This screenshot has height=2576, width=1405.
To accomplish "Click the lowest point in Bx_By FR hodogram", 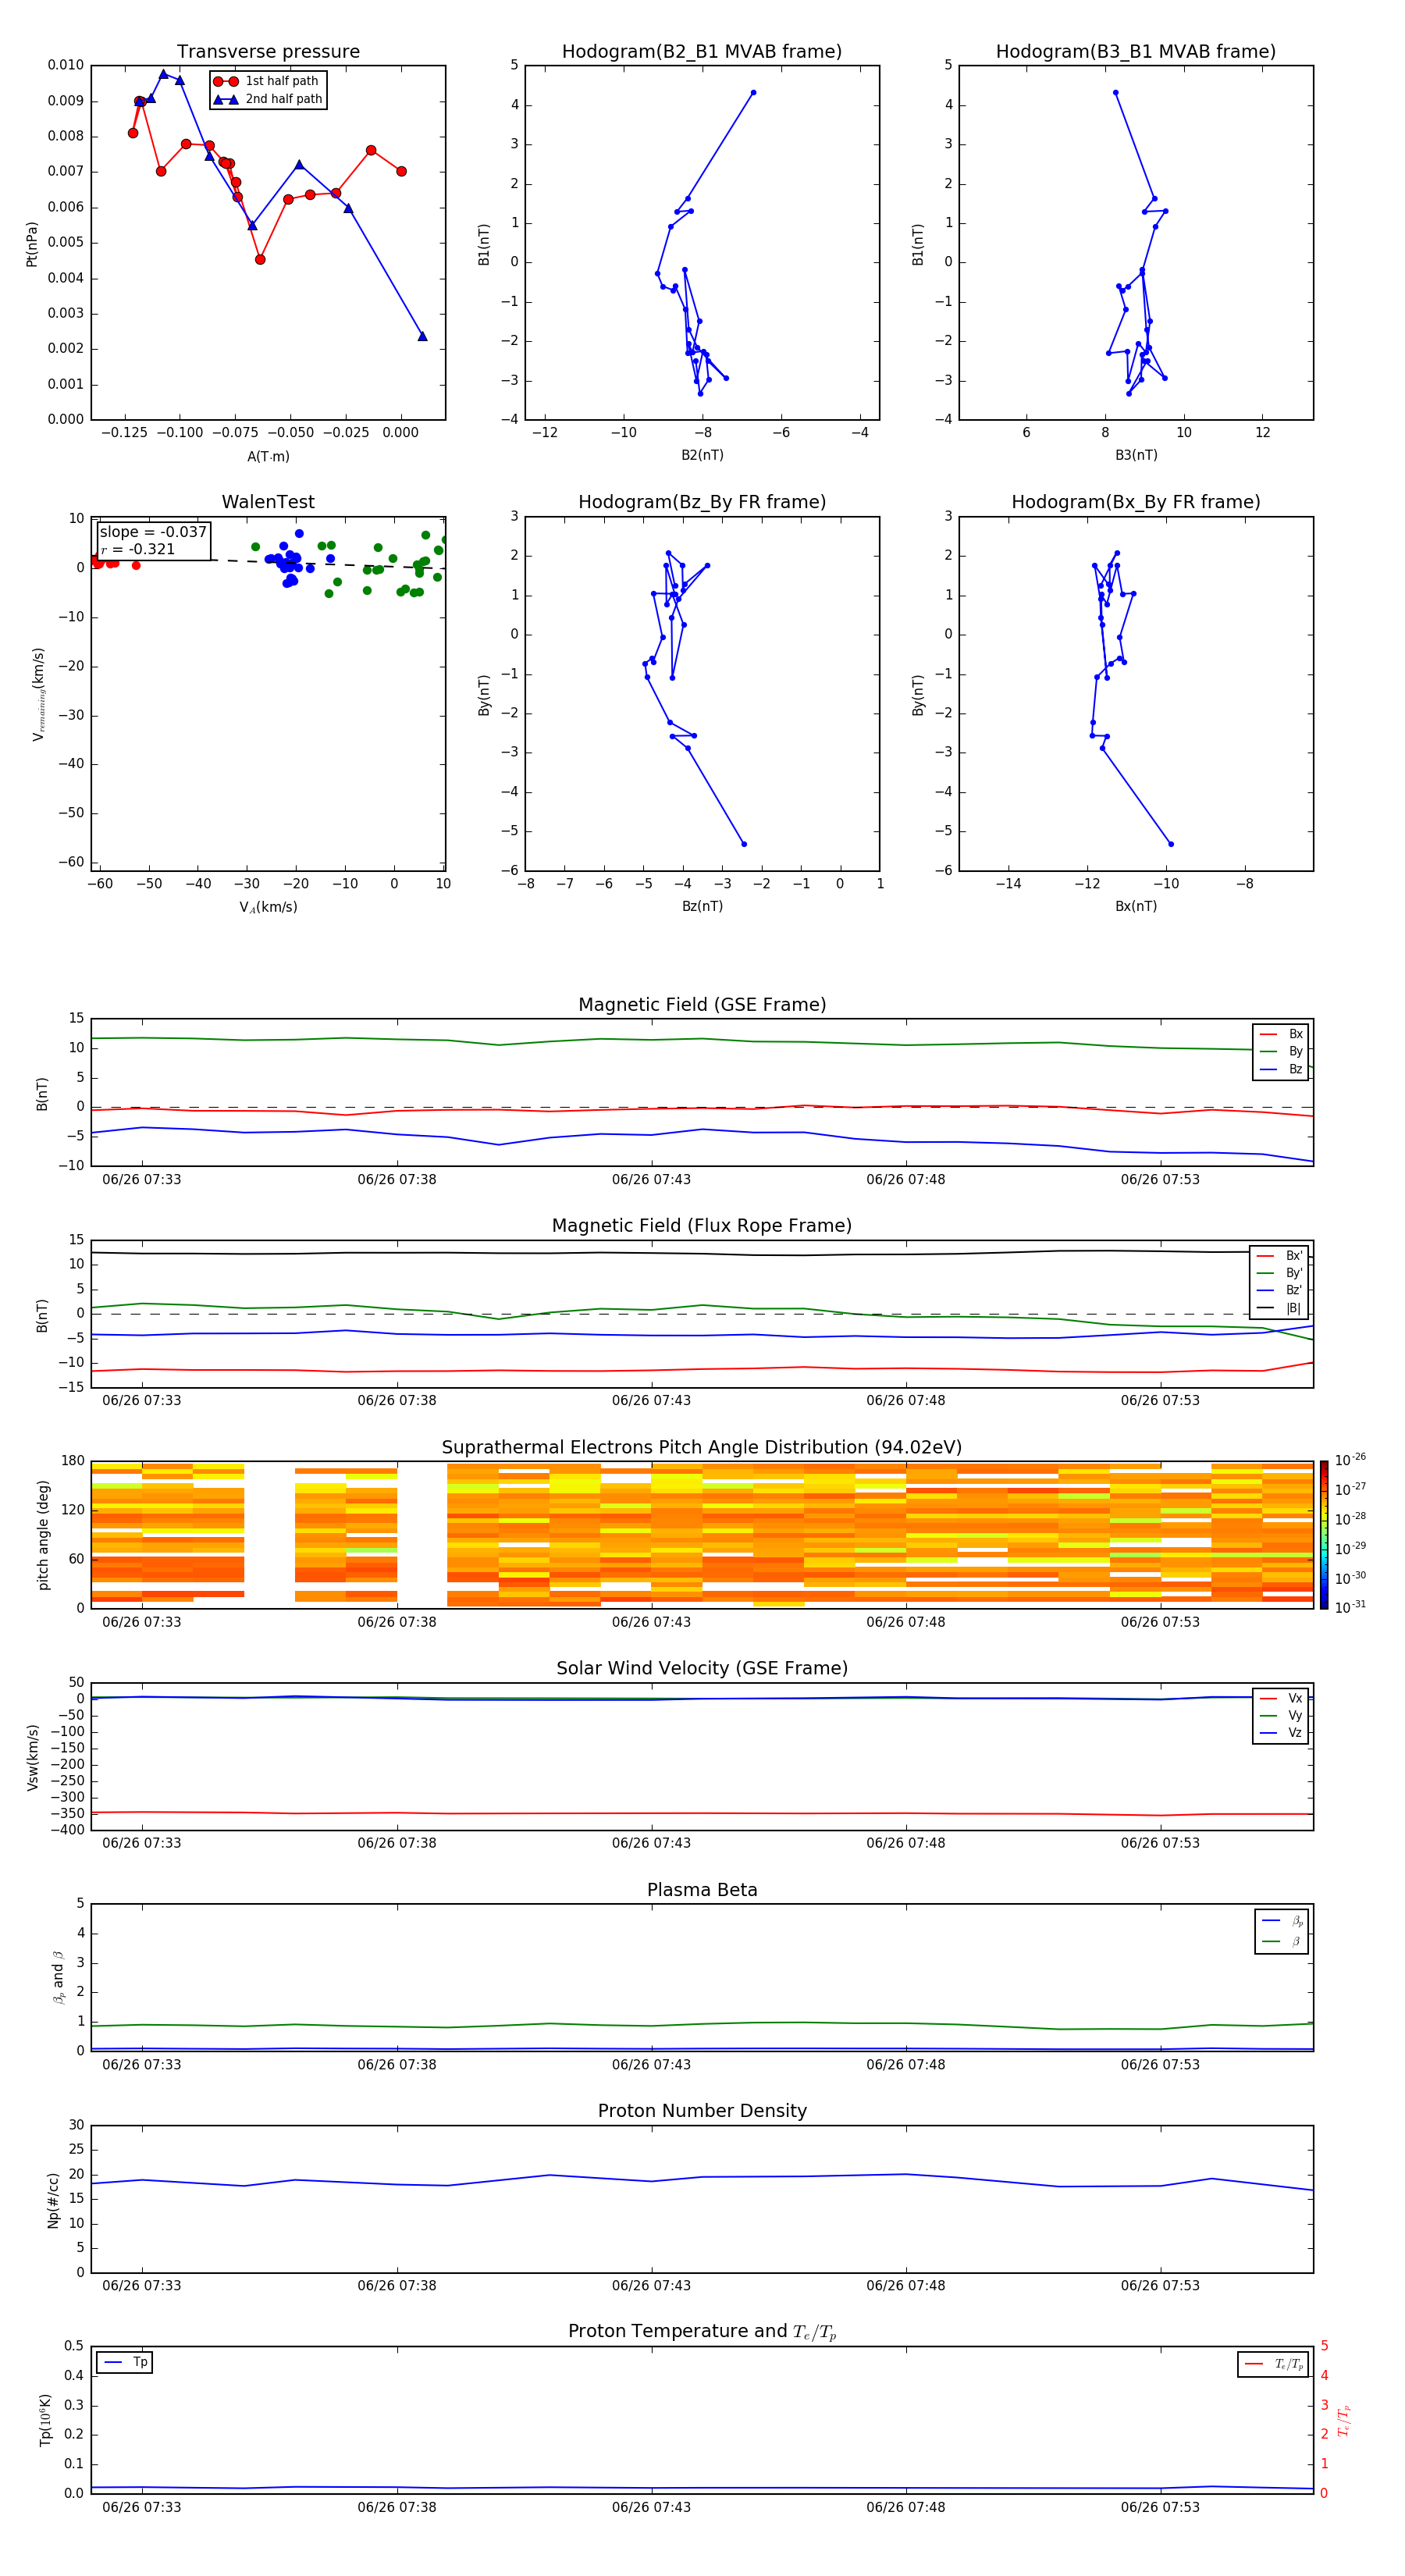I will [1171, 844].
